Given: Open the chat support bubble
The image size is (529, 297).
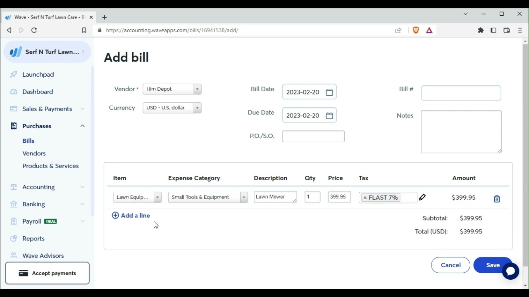Looking at the screenshot, I should [510, 271].
